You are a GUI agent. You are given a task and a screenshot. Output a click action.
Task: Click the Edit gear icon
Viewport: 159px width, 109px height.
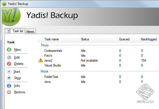click(9, 57)
